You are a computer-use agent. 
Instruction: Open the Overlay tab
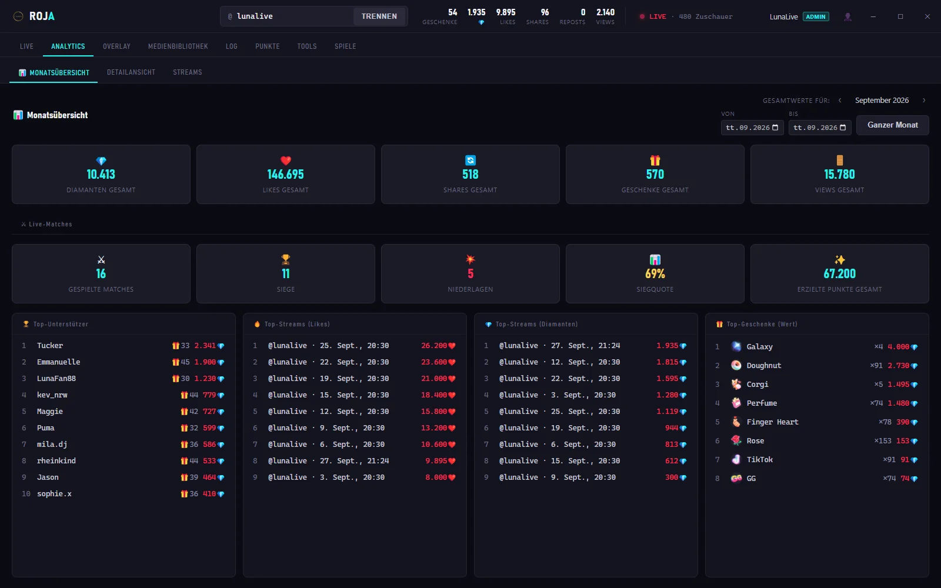(x=116, y=46)
